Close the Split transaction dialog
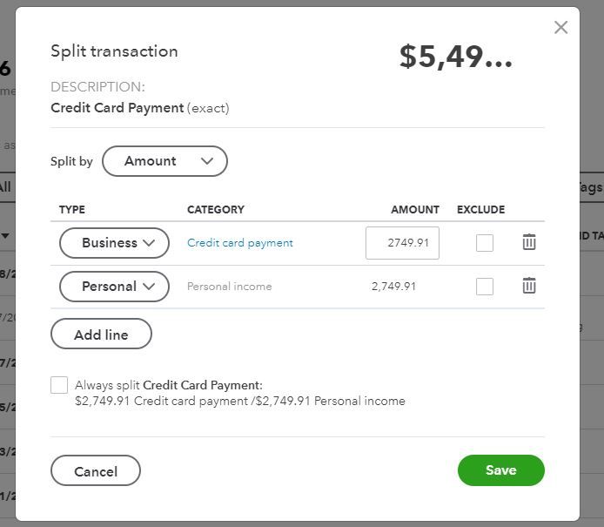The width and height of the screenshot is (604, 527). click(x=560, y=27)
